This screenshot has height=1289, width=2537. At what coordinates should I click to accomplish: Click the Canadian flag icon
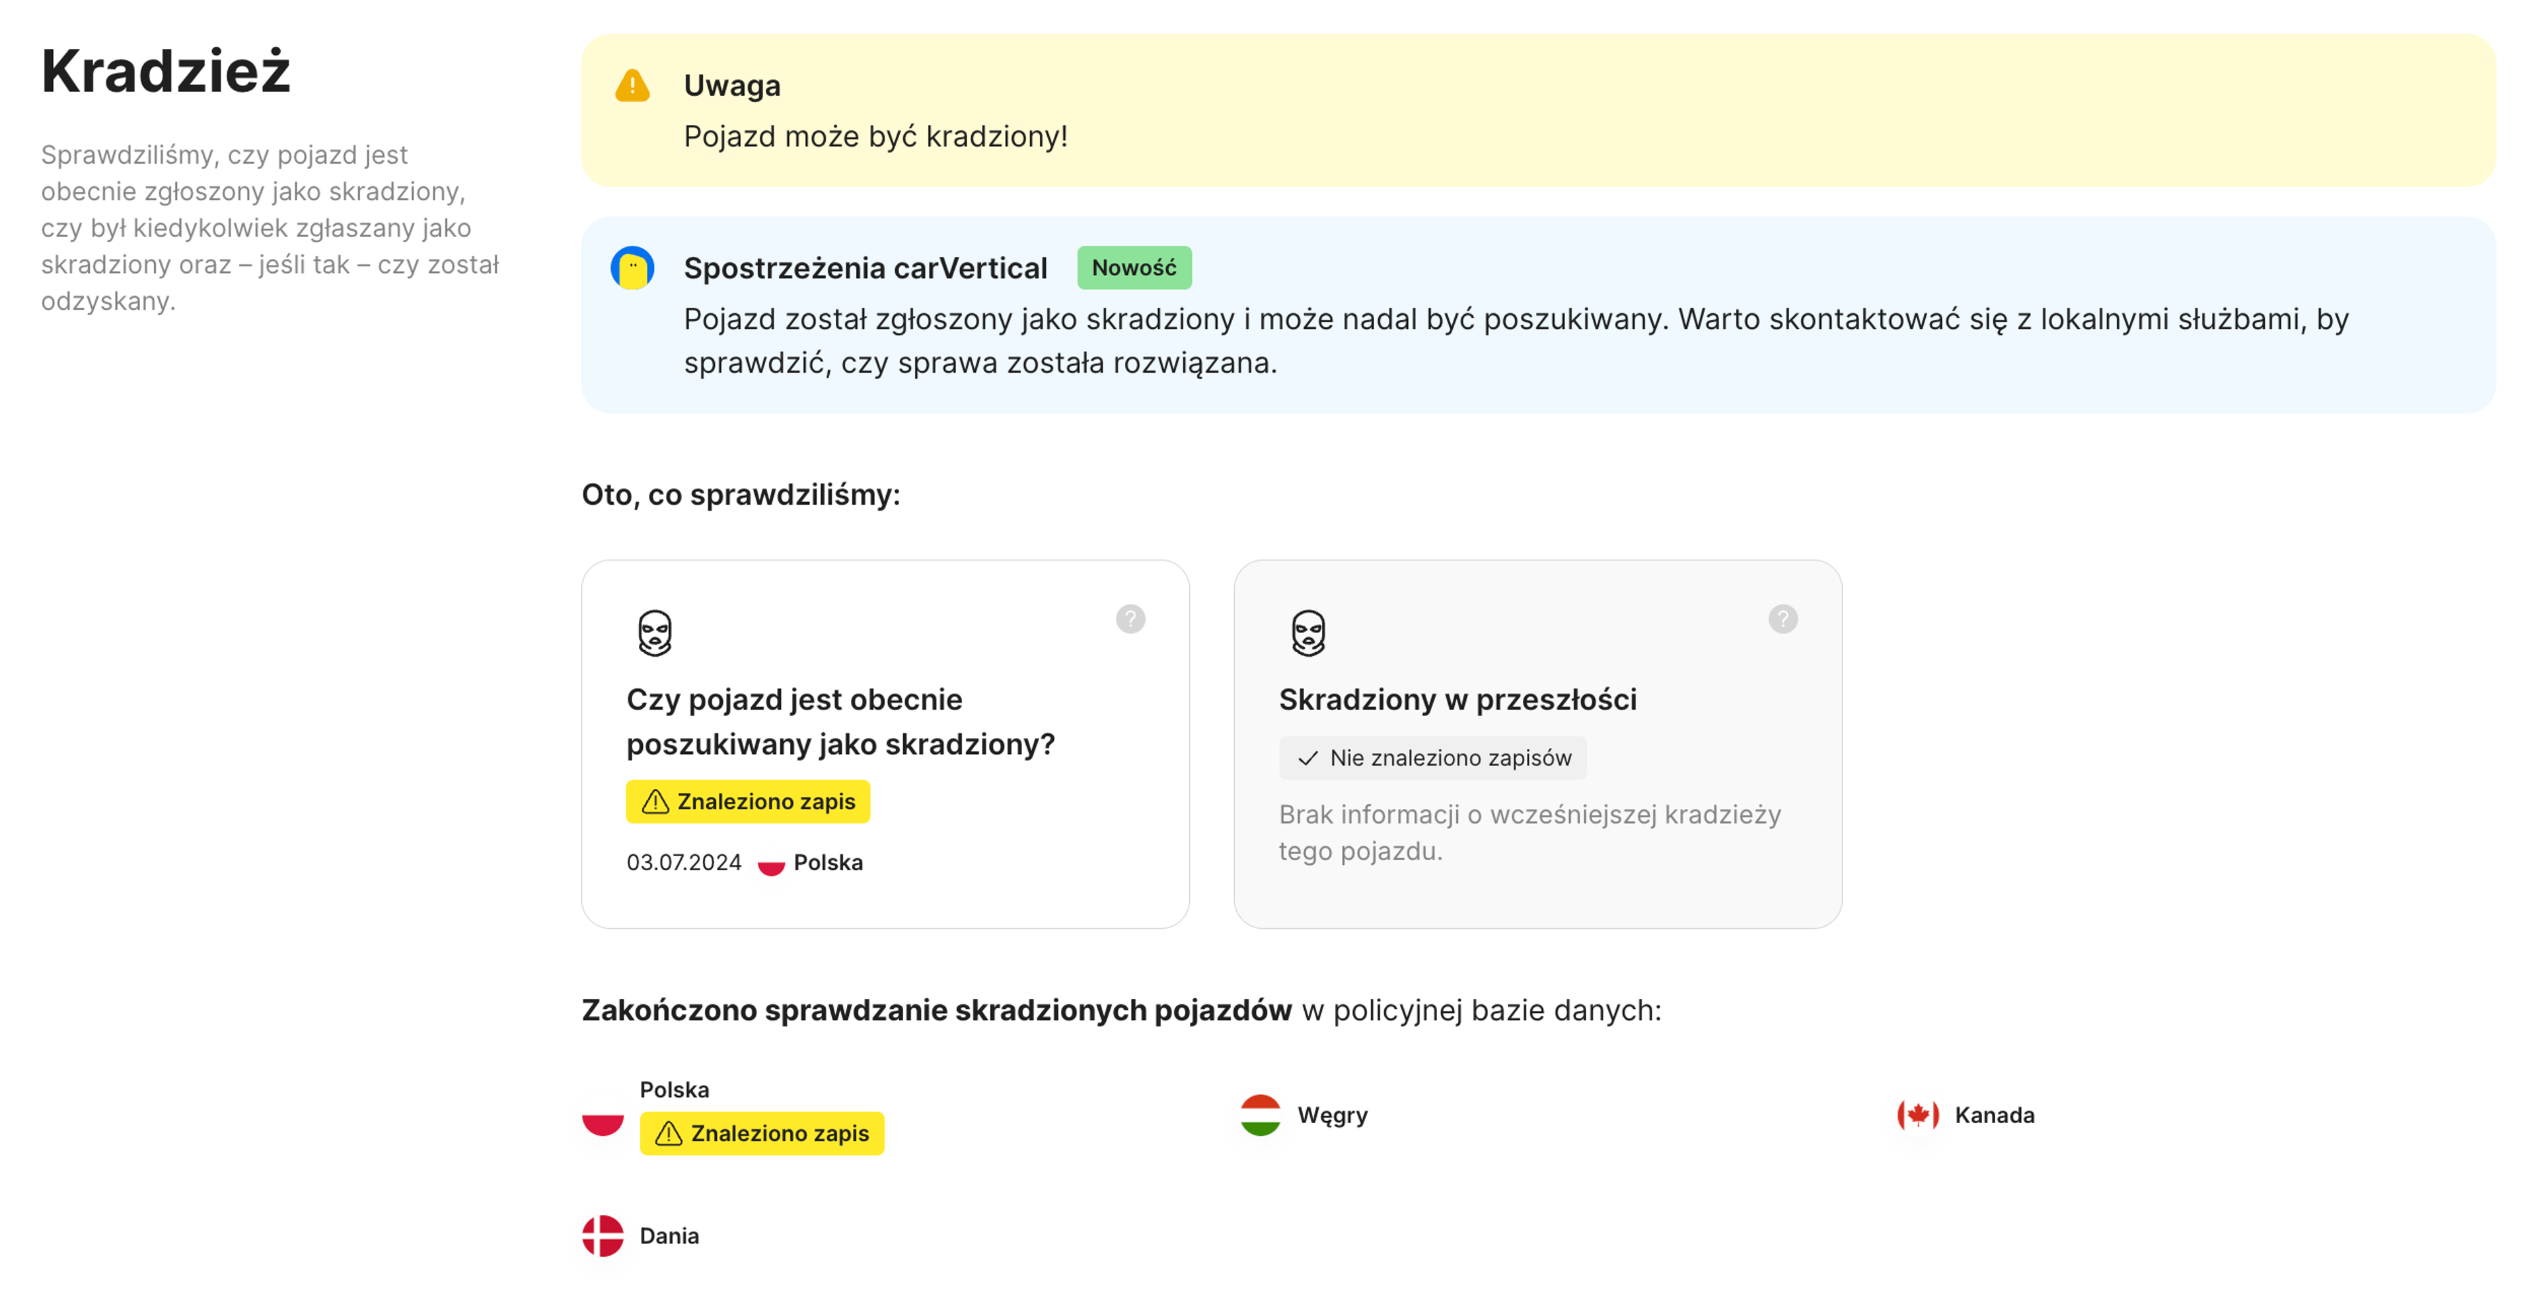coord(1917,1115)
